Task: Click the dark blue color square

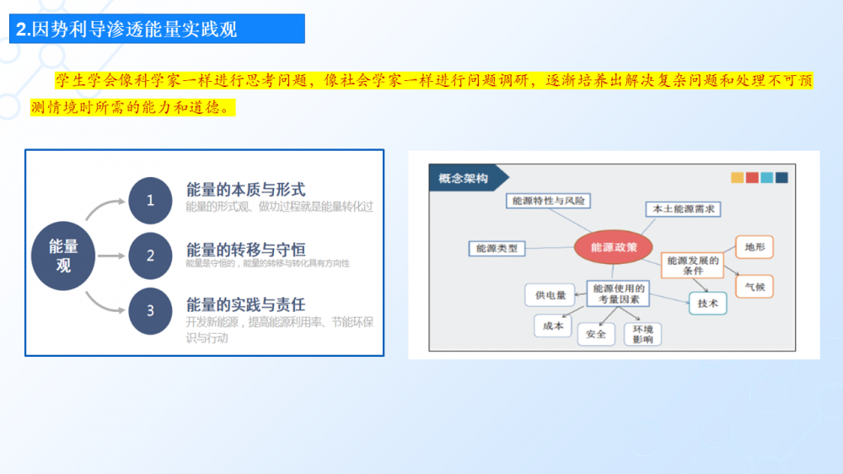Action: tap(781, 178)
